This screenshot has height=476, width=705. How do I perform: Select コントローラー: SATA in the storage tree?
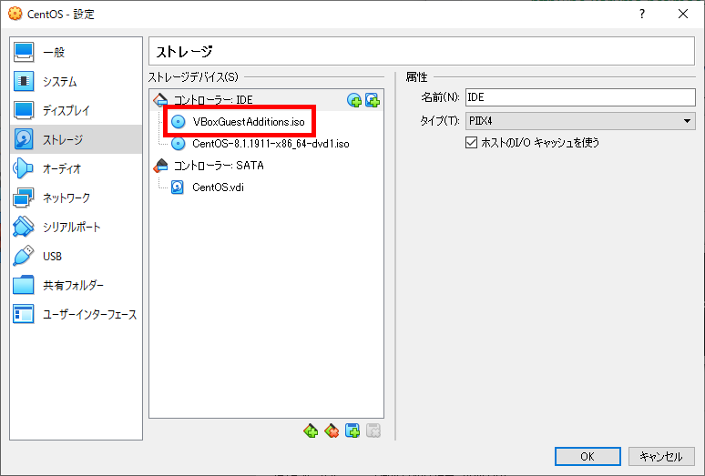click(x=219, y=166)
